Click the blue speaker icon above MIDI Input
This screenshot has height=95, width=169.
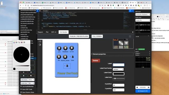click(130, 11)
